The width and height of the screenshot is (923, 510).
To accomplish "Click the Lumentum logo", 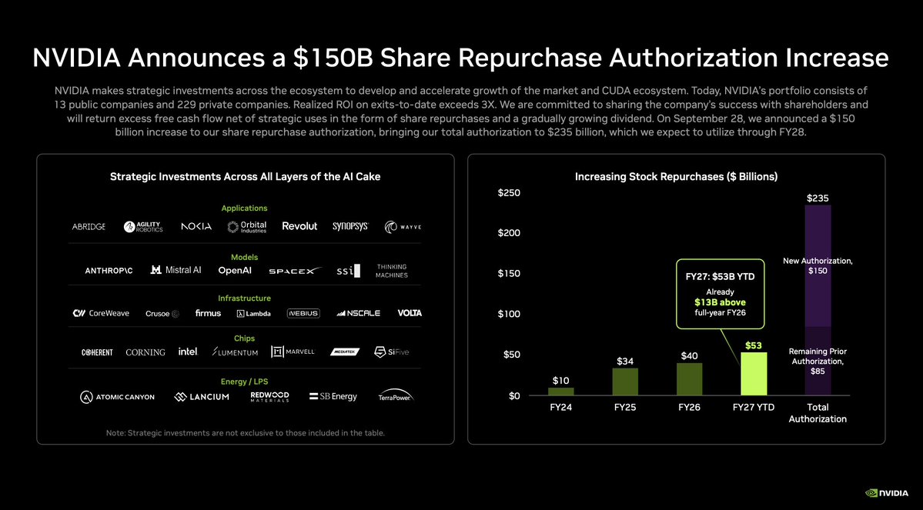I will coord(235,352).
